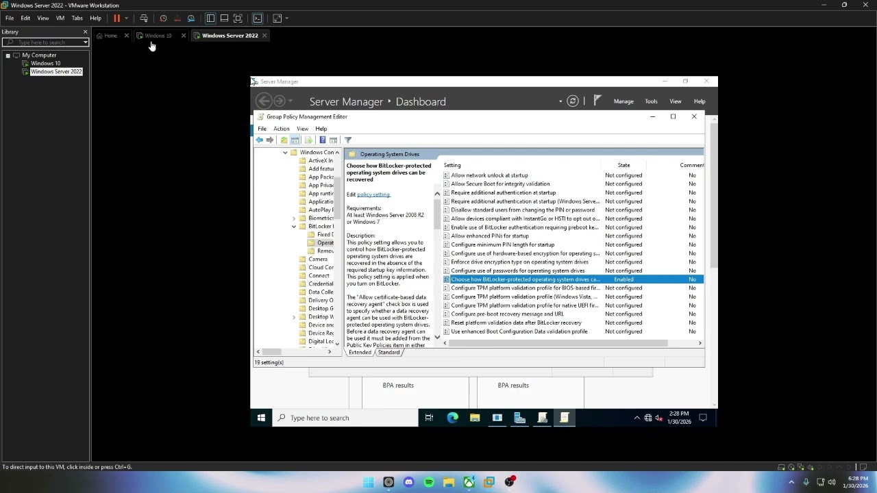Click the VMware pause VM button
877x493 pixels.
116,18
